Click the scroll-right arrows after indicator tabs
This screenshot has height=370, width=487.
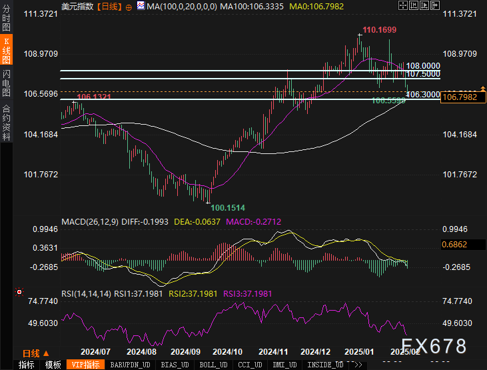click(358, 365)
